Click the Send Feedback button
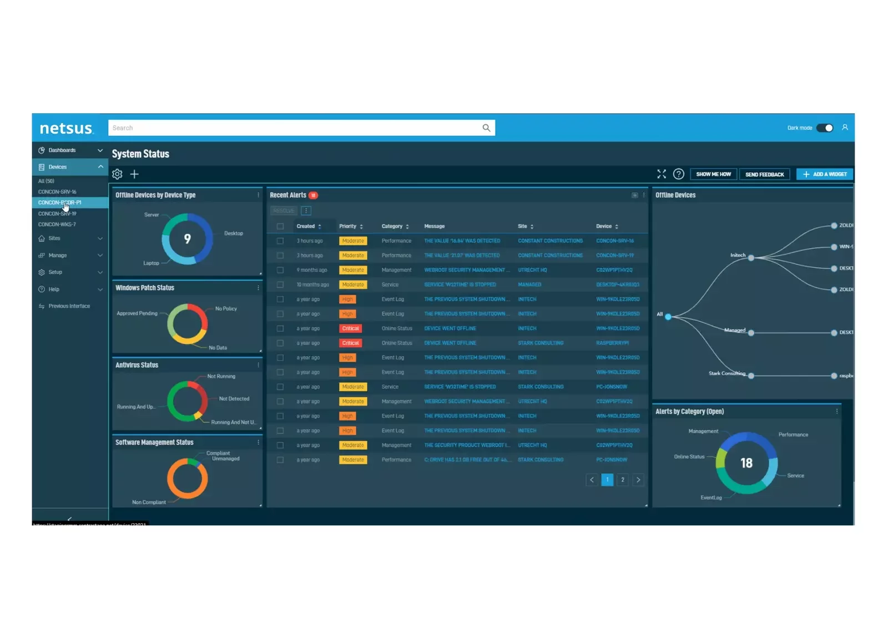This screenshot has width=888, height=639. [764, 174]
